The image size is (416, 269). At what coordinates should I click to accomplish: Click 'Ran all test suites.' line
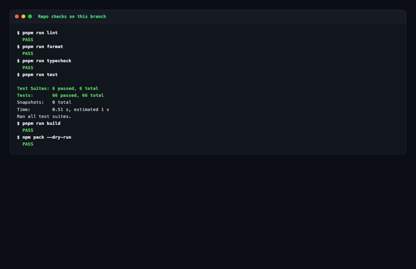point(44,116)
